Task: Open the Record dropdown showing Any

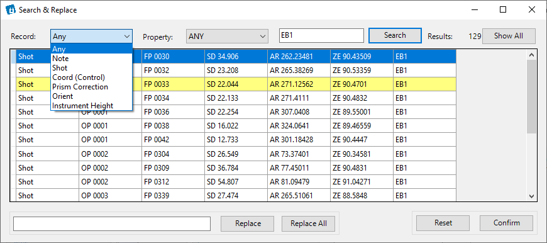Action: [x=91, y=37]
